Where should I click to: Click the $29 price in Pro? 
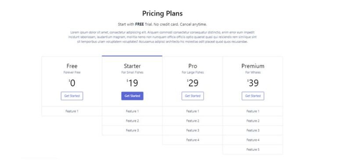pyautogui.click(x=193, y=83)
